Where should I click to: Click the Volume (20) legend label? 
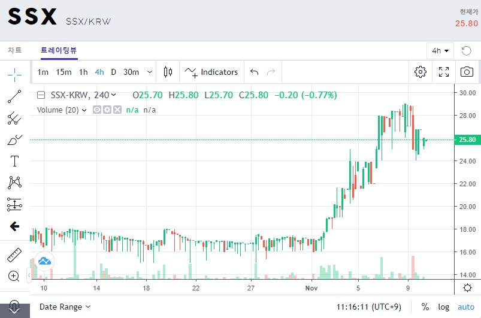click(58, 110)
